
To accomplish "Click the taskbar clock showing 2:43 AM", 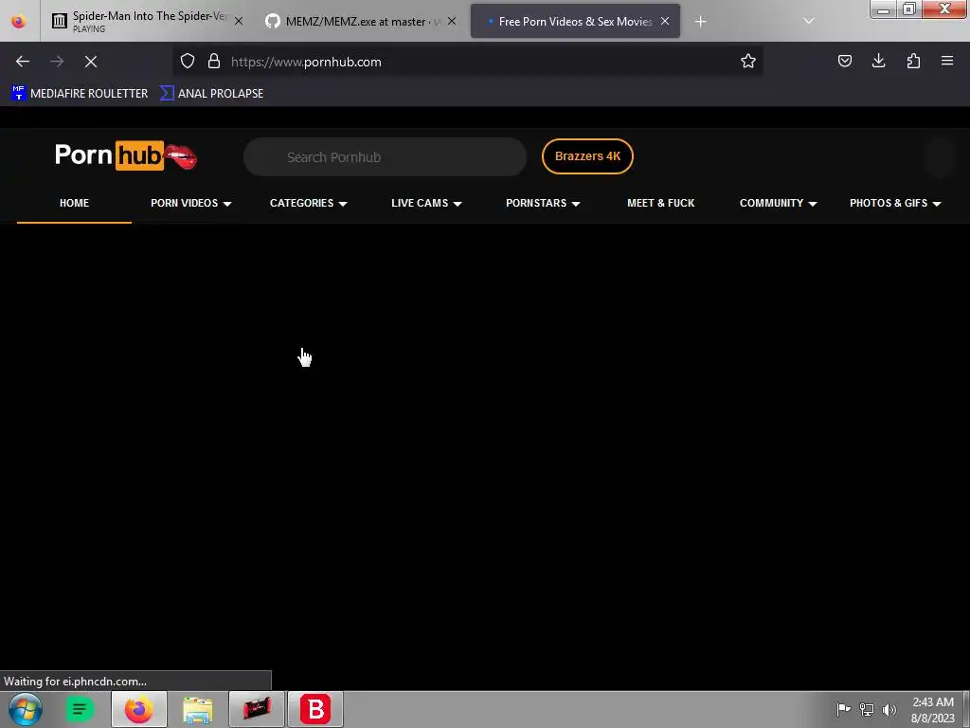I will point(932,710).
